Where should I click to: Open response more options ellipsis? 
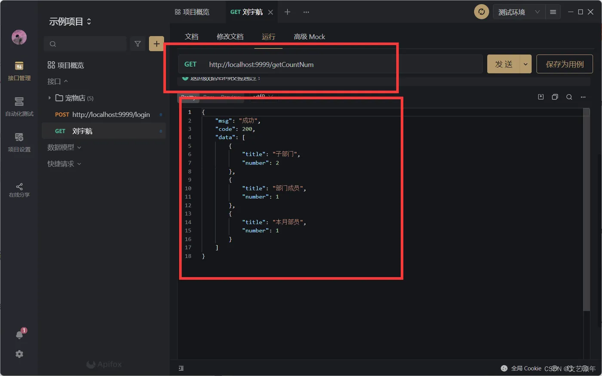583,97
